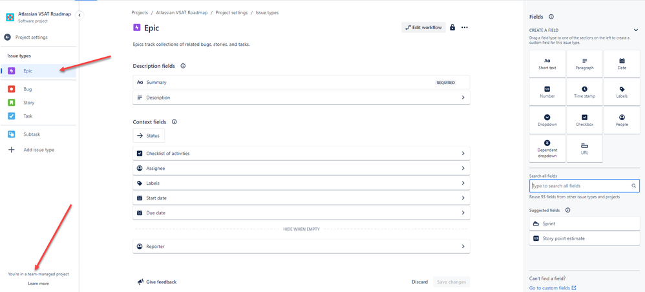Screen dimensions: 645x292
Task: Select the People field type
Action: pos(622,121)
